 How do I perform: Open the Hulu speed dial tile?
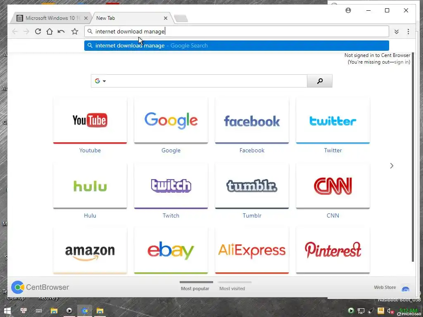[90, 185]
